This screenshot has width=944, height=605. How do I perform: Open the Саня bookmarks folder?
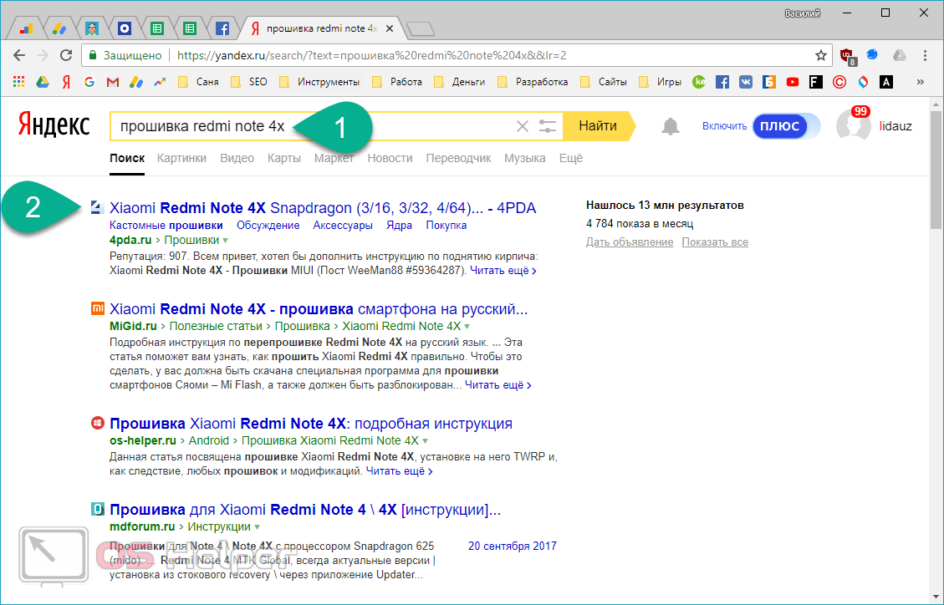tap(199, 82)
